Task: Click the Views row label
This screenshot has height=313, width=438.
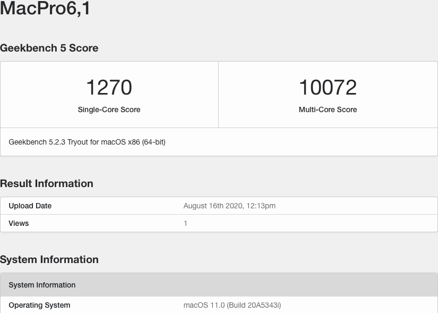Action: point(19,223)
